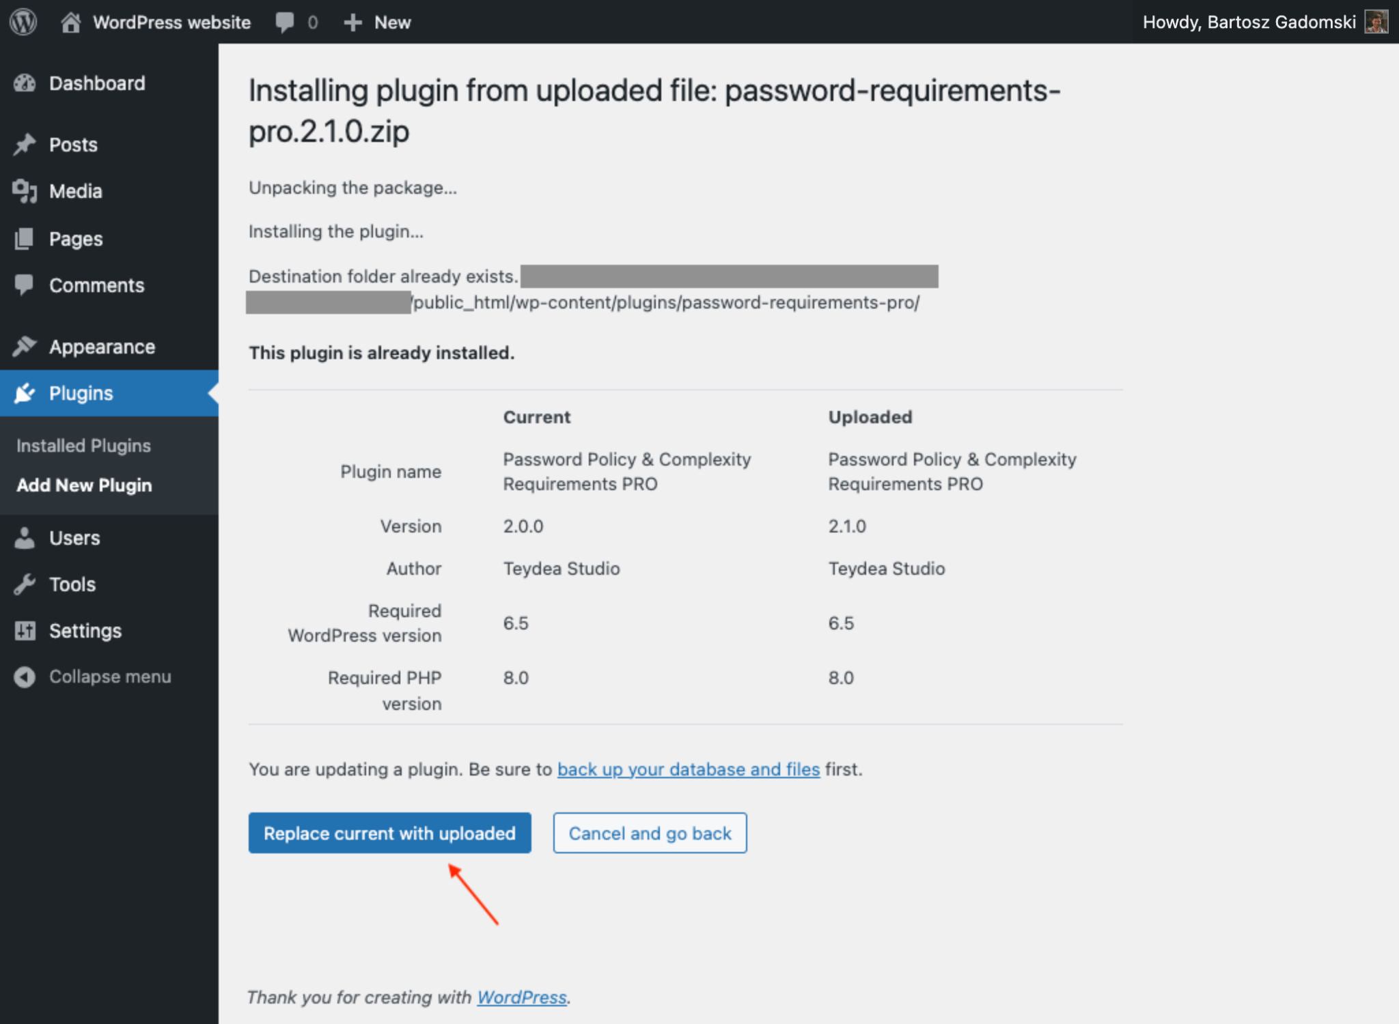1399x1024 pixels.
Task: Click the Required PHP version label
Action: (x=385, y=690)
